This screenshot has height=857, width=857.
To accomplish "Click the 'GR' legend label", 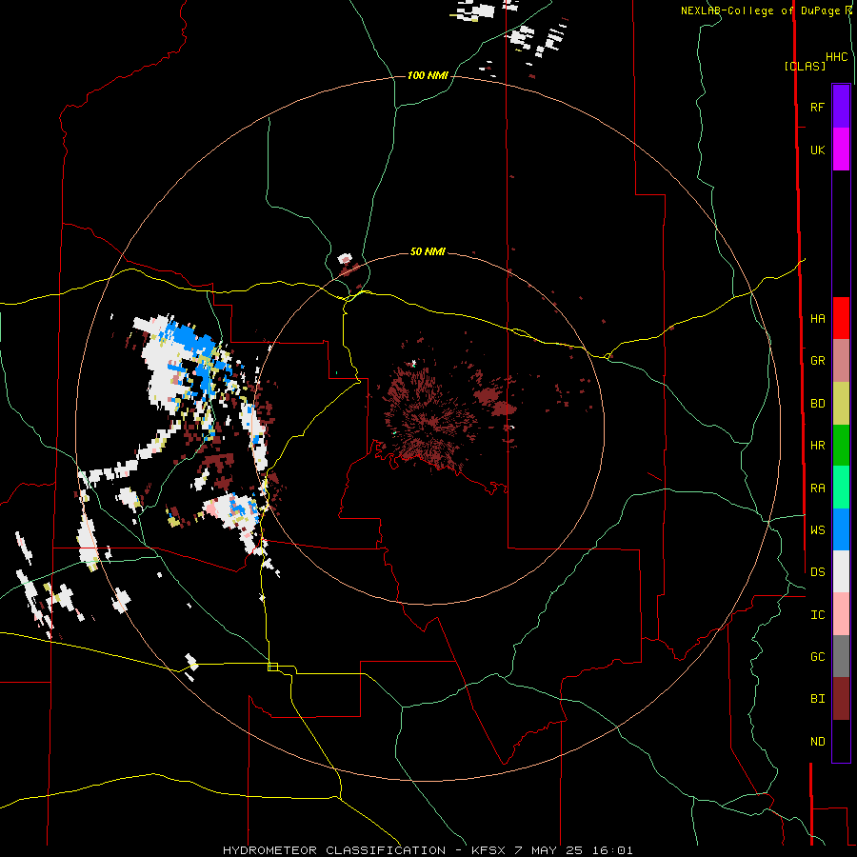I will pyautogui.click(x=817, y=361).
